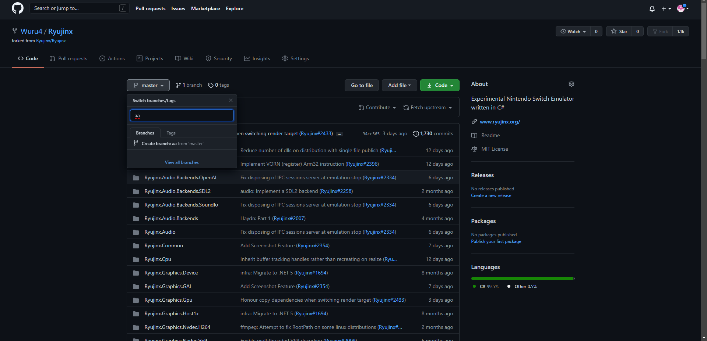Open the upstream Ryujinx/Ryujinx link
707x341 pixels.
pos(51,41)
